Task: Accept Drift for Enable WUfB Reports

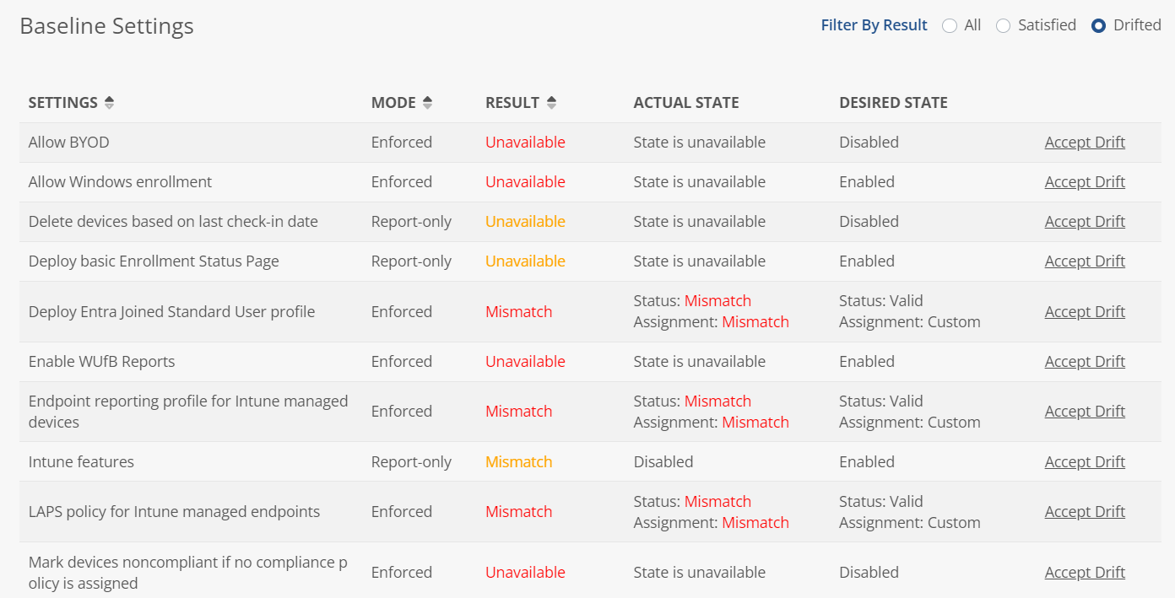Action: point(1085,362)
